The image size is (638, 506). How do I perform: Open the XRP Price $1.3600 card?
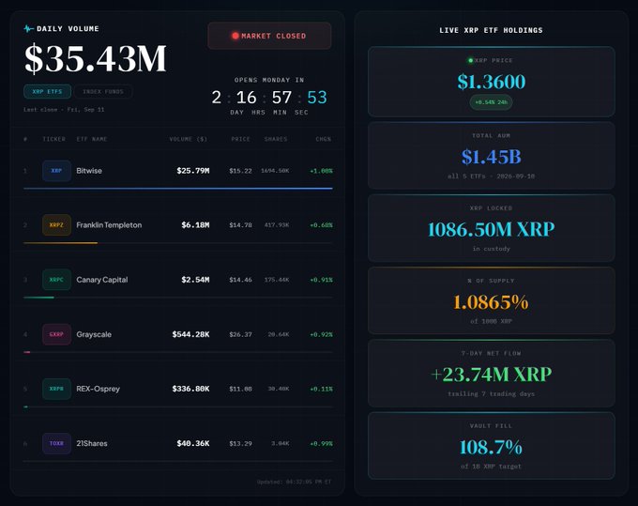tap(491, 82)
